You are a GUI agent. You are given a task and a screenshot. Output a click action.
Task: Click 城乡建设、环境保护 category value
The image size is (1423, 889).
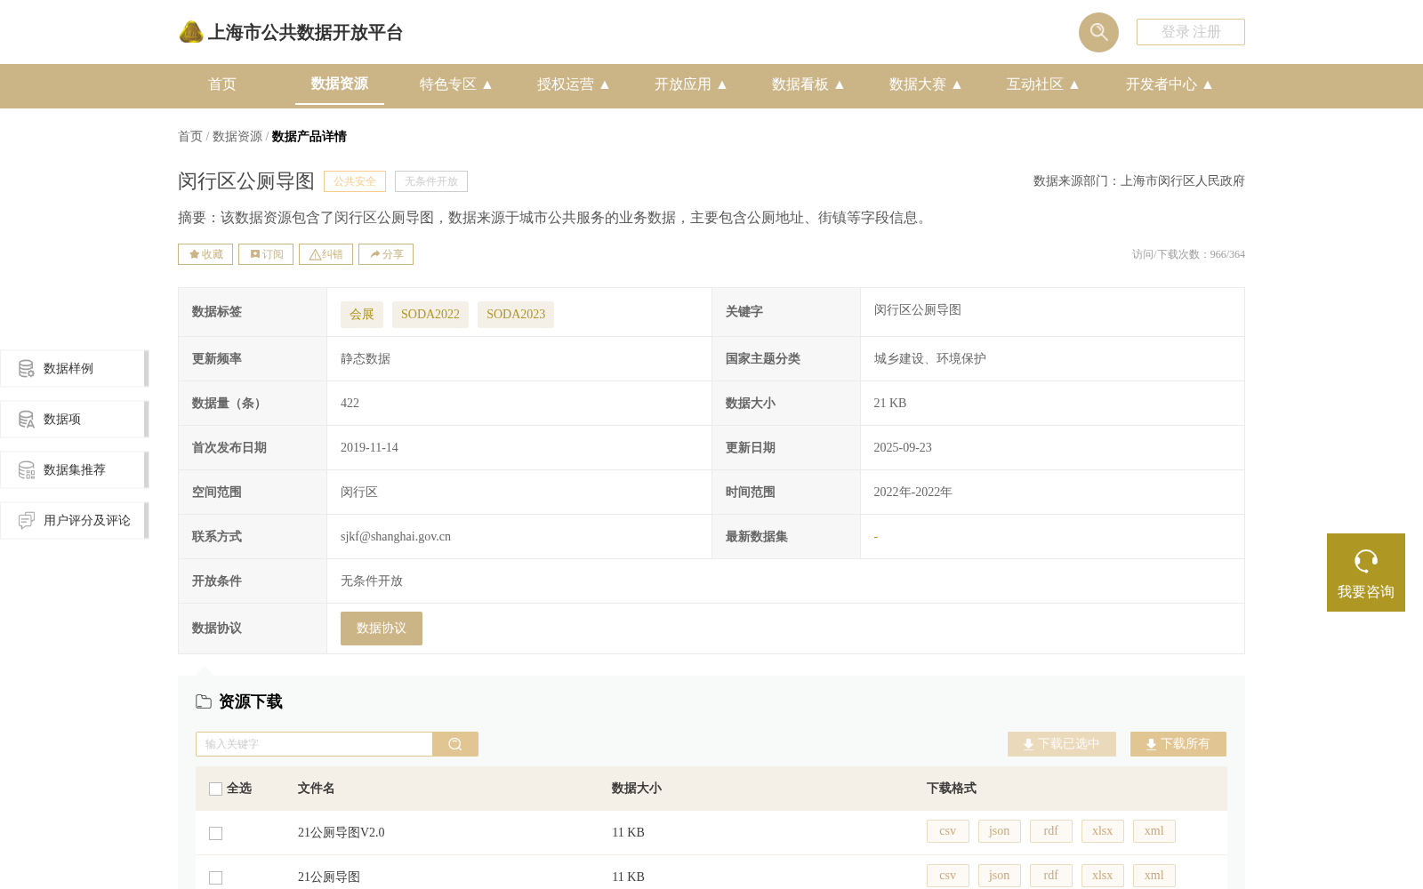pyautogui.click(x=929, y=359)
